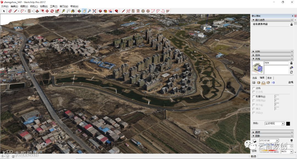297x159 pixels.
Task: Select the Text label tool
Action: 68,11
